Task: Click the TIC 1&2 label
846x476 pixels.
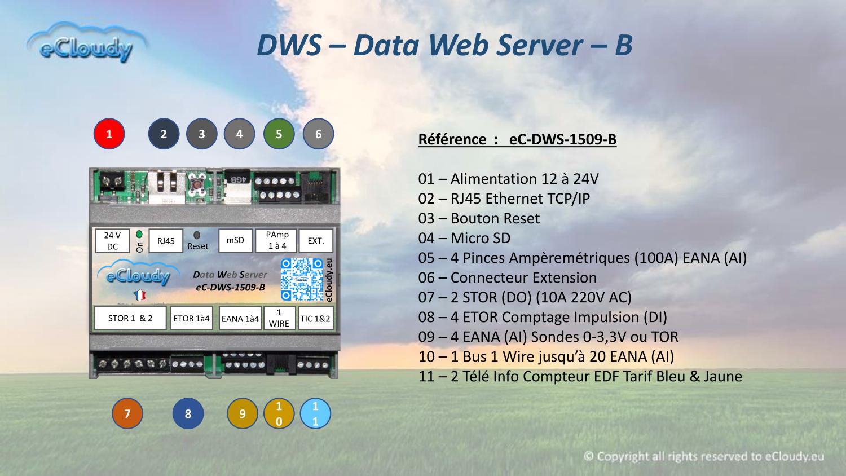Action: (316, 318)
